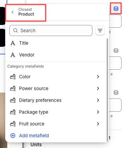The width and height of the screenshot is (125, 148).
Task: Click the Closest Product header label
Action: click(x=26, y=12)
